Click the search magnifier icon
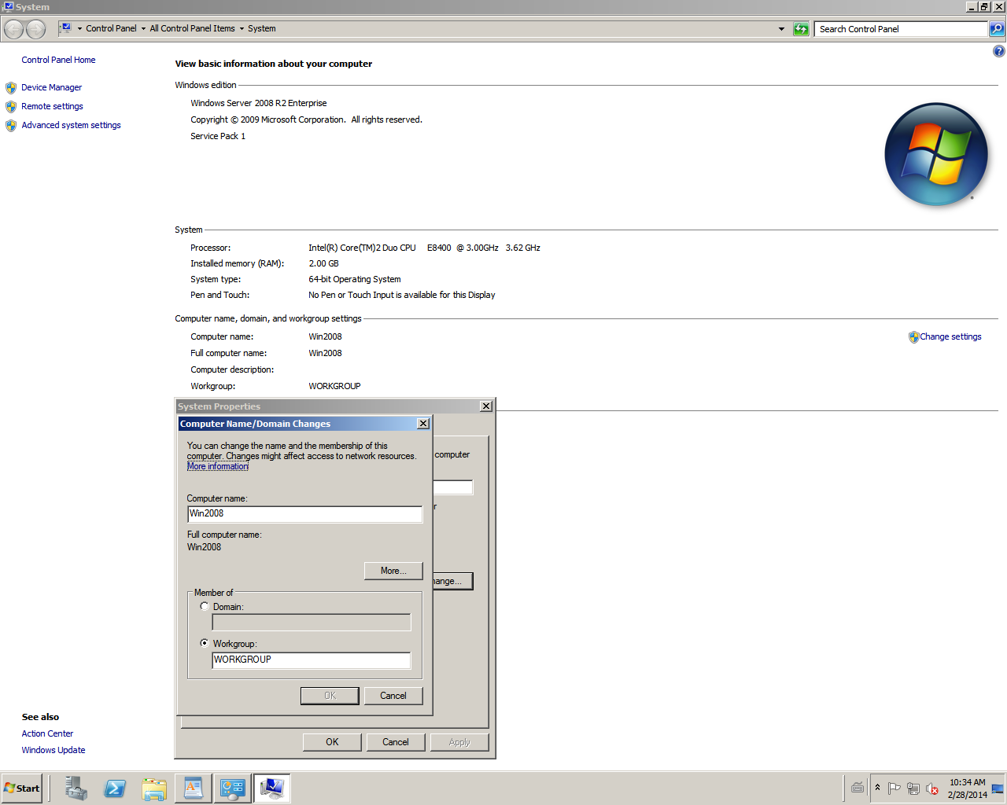 click(x=997, y=29)
